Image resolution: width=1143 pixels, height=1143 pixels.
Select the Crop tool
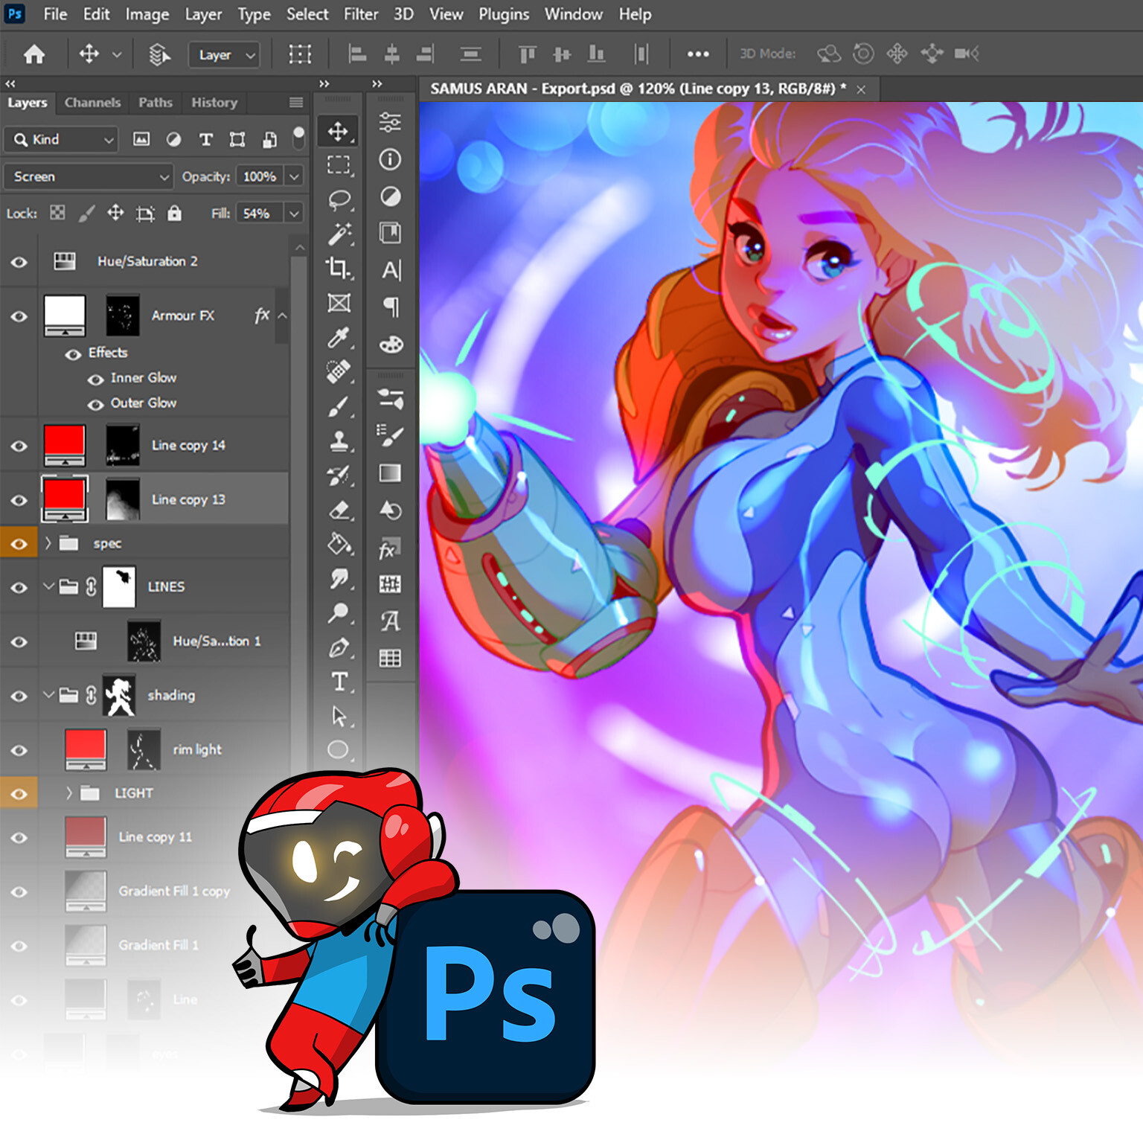click(339, 268)
